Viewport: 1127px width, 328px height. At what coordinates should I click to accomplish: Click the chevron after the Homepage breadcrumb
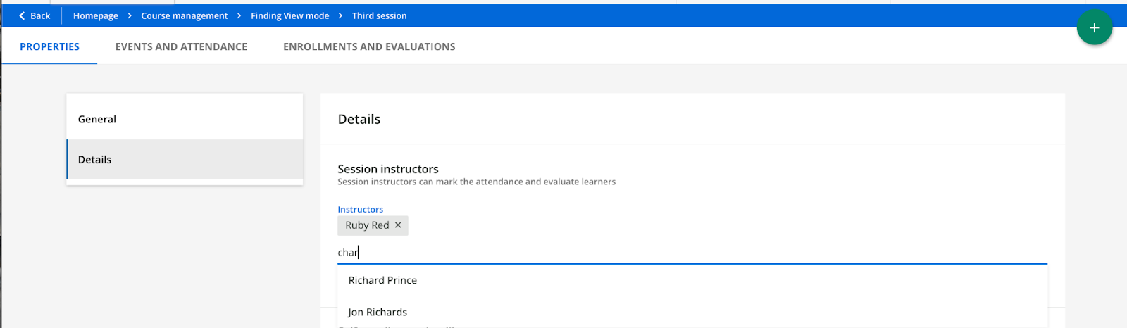click(x=130, y=15)
